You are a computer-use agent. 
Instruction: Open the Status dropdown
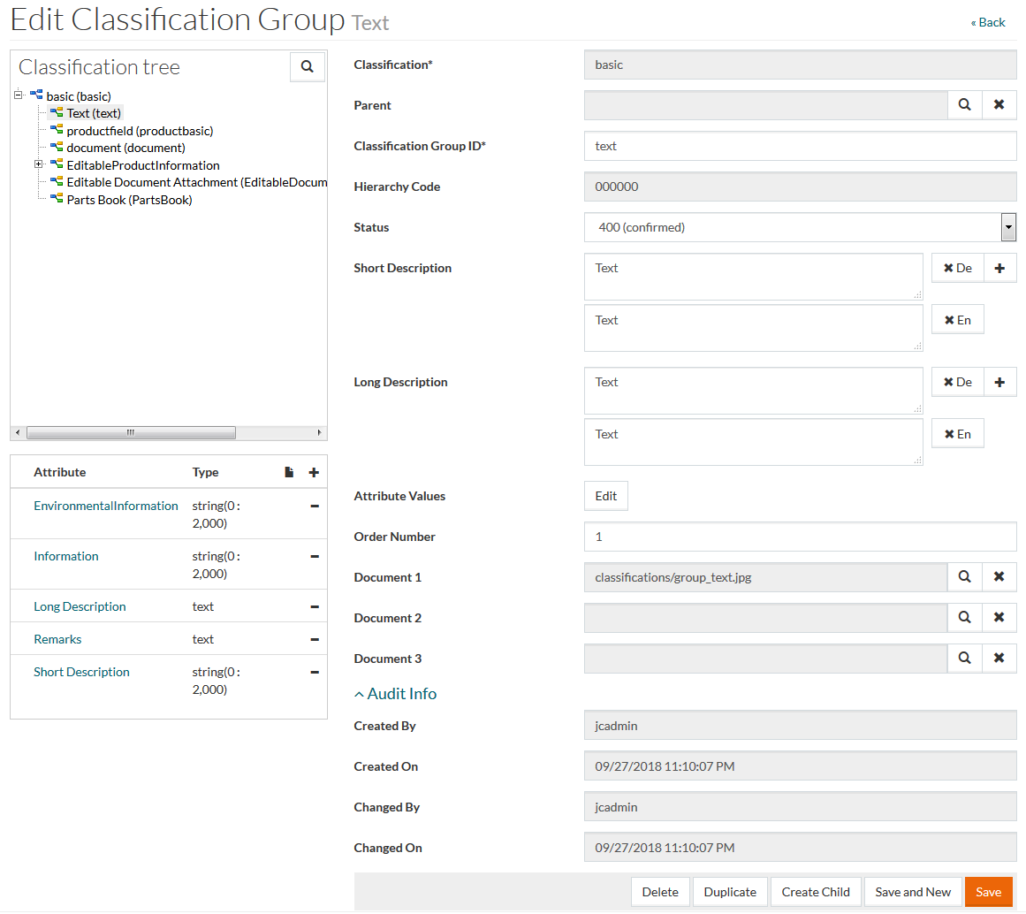click(1008, 228)
